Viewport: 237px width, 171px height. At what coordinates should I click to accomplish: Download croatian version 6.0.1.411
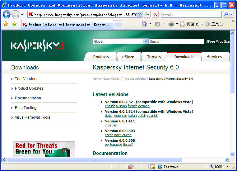coord(111,125)
